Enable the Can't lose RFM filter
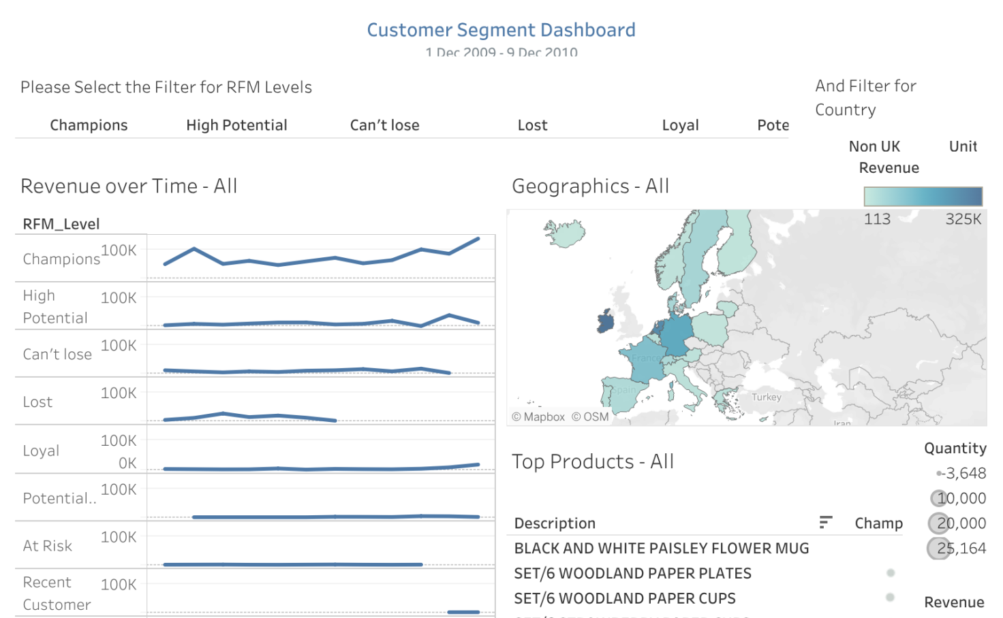1003x618 pixels. pyautogui.click(x=384, y=125)
